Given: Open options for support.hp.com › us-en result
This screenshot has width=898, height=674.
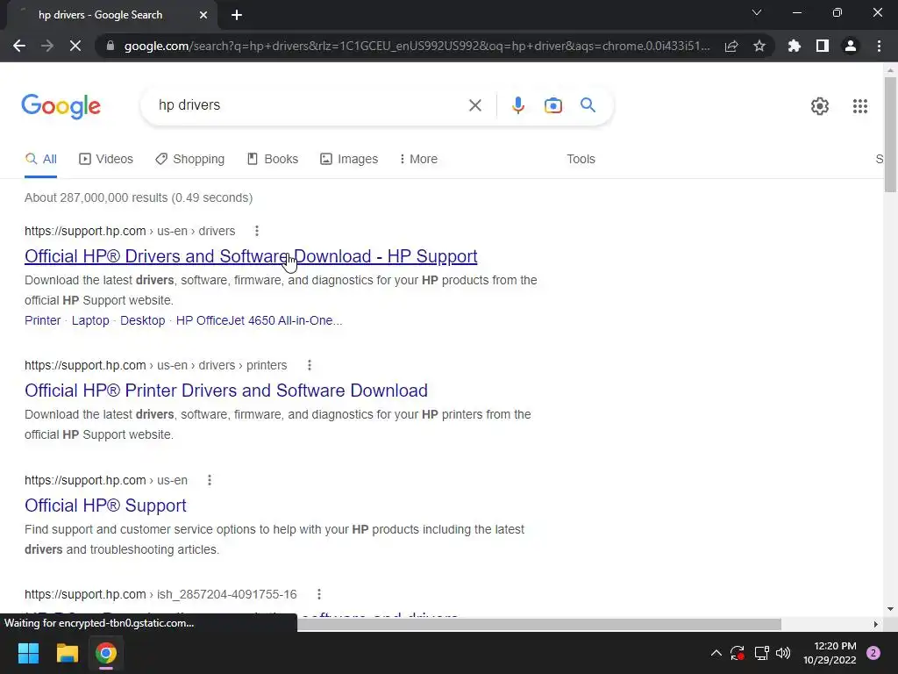Looking at the screenshot, I should coord(210,480).
